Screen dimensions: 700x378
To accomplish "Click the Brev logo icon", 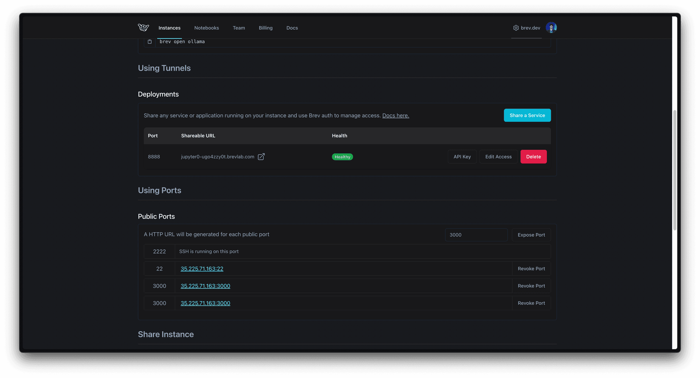I will click(x=143, y=28).
